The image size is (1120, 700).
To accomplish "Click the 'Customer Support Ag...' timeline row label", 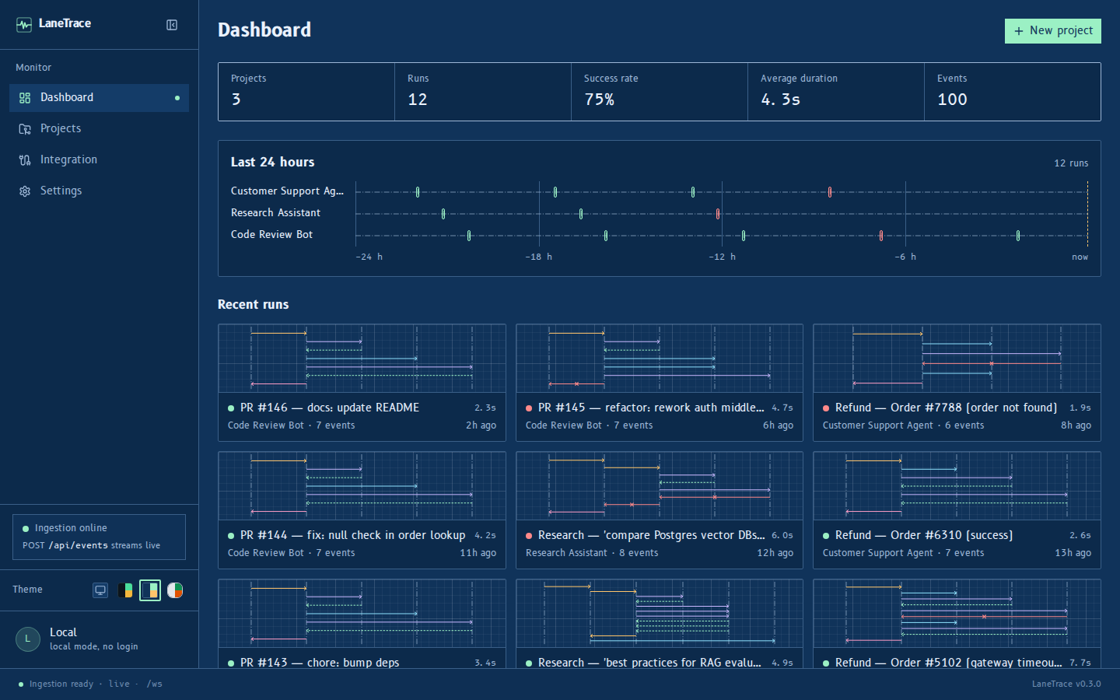I will [287, 191].
